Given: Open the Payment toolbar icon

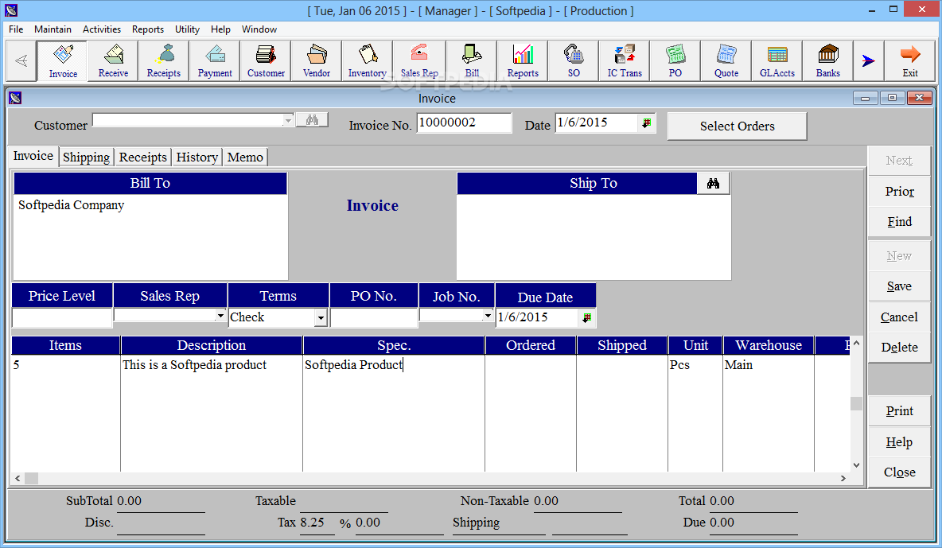Looking at the screenshot, I should point(215,60).
